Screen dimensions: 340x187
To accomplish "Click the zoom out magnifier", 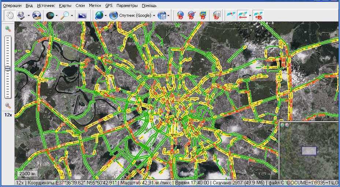I will [x=8, y=105].
